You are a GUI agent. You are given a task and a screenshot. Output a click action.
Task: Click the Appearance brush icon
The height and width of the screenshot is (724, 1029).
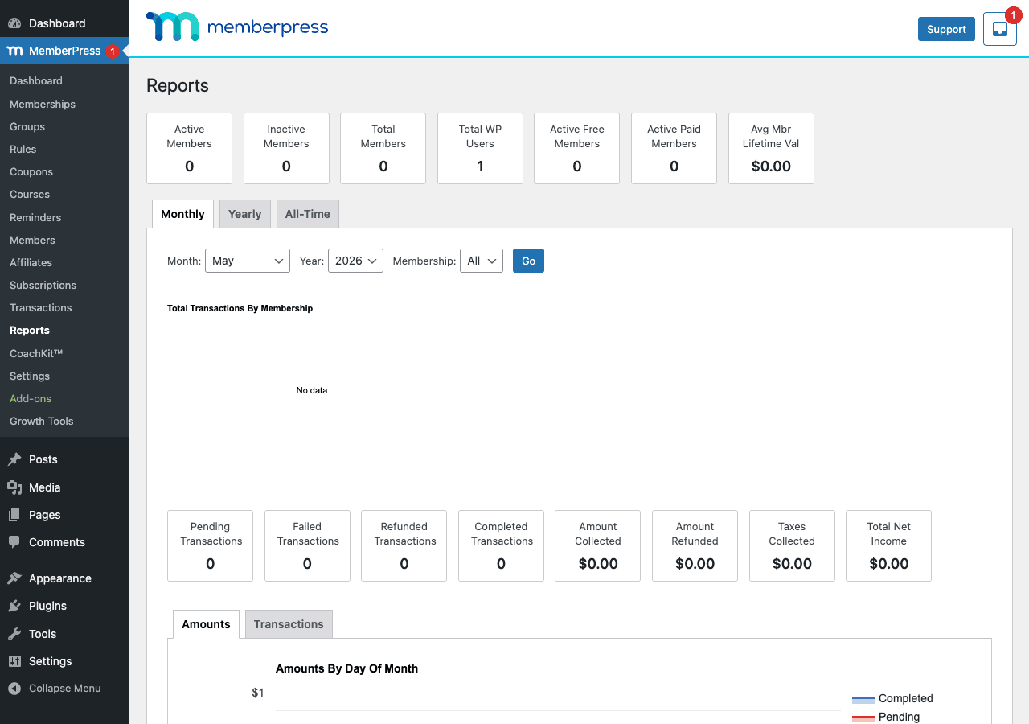pyautogui.click(x=14, y=578)
